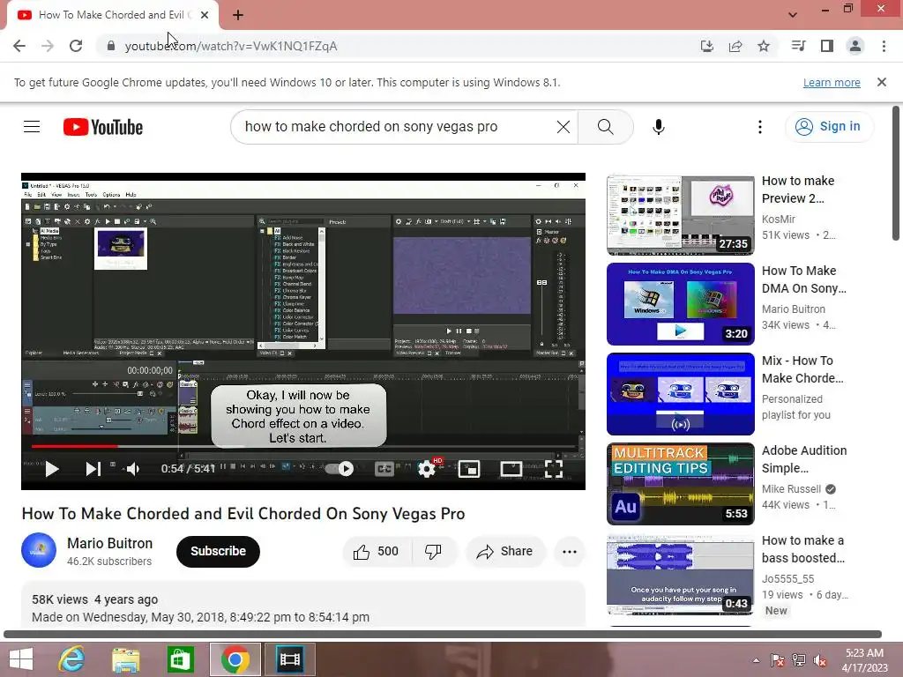Image resolution: width=903 pixels, height=677 pixels.
Task: Launch Internet Explorer from taskbar
Action: coord(71,659)
